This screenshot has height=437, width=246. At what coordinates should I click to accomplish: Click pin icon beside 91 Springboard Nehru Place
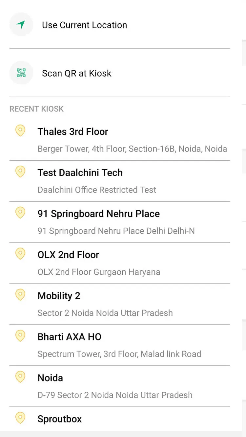pyautogui.click(x=20, y=213)
